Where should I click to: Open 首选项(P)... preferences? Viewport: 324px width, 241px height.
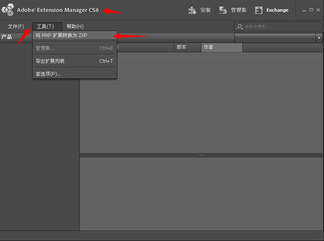pyautogui.click(x=75, y=74)
